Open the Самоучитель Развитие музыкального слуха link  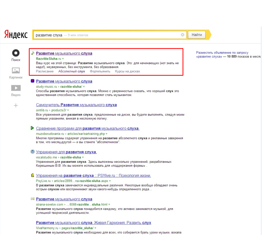pyautogui.click(x=76, y=105)
